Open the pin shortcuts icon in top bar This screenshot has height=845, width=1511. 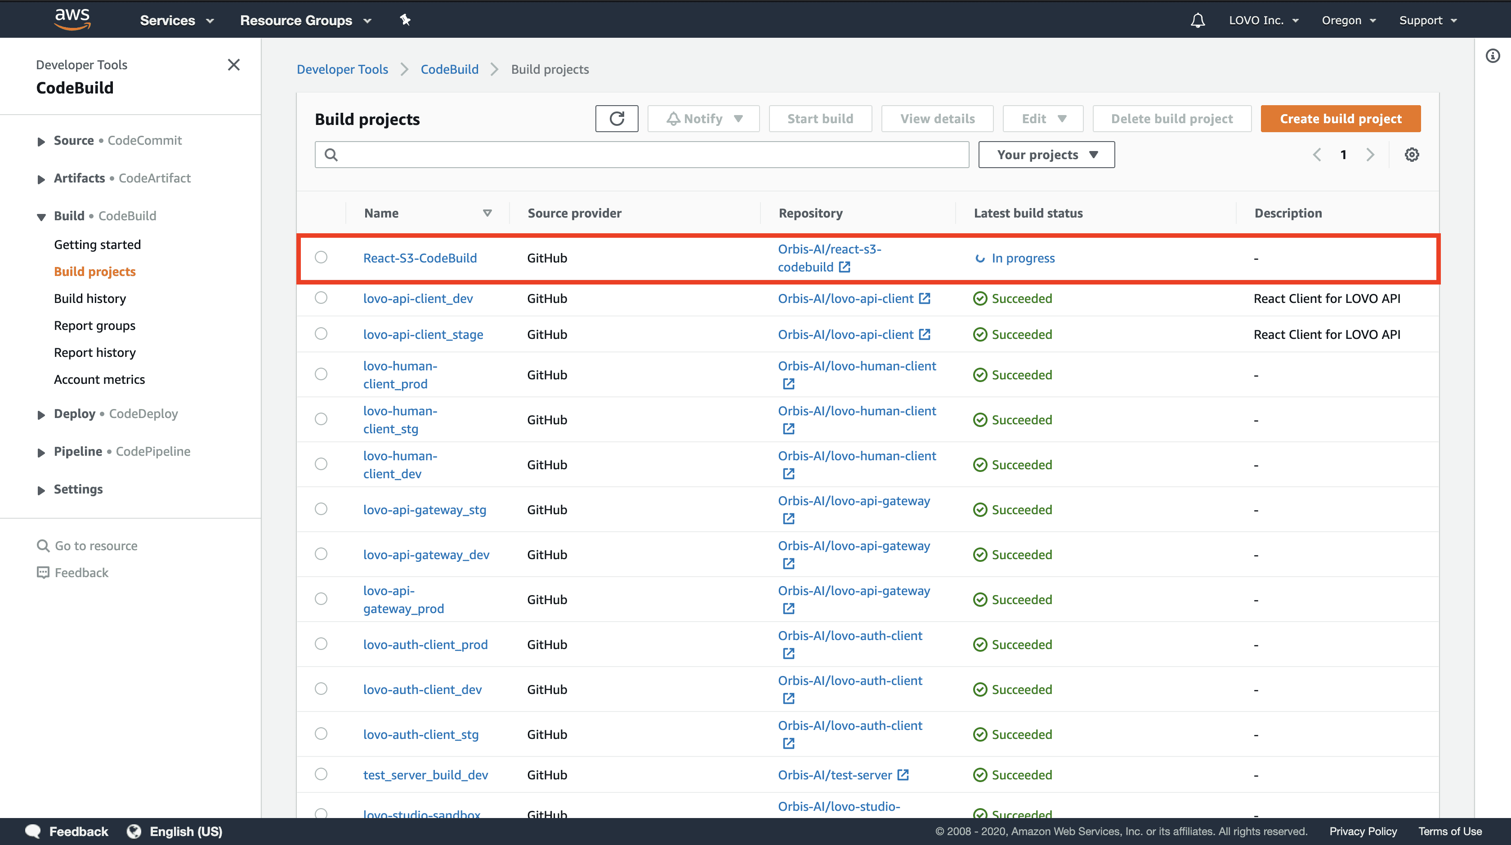pyautogui.click(x=405, y=20)
